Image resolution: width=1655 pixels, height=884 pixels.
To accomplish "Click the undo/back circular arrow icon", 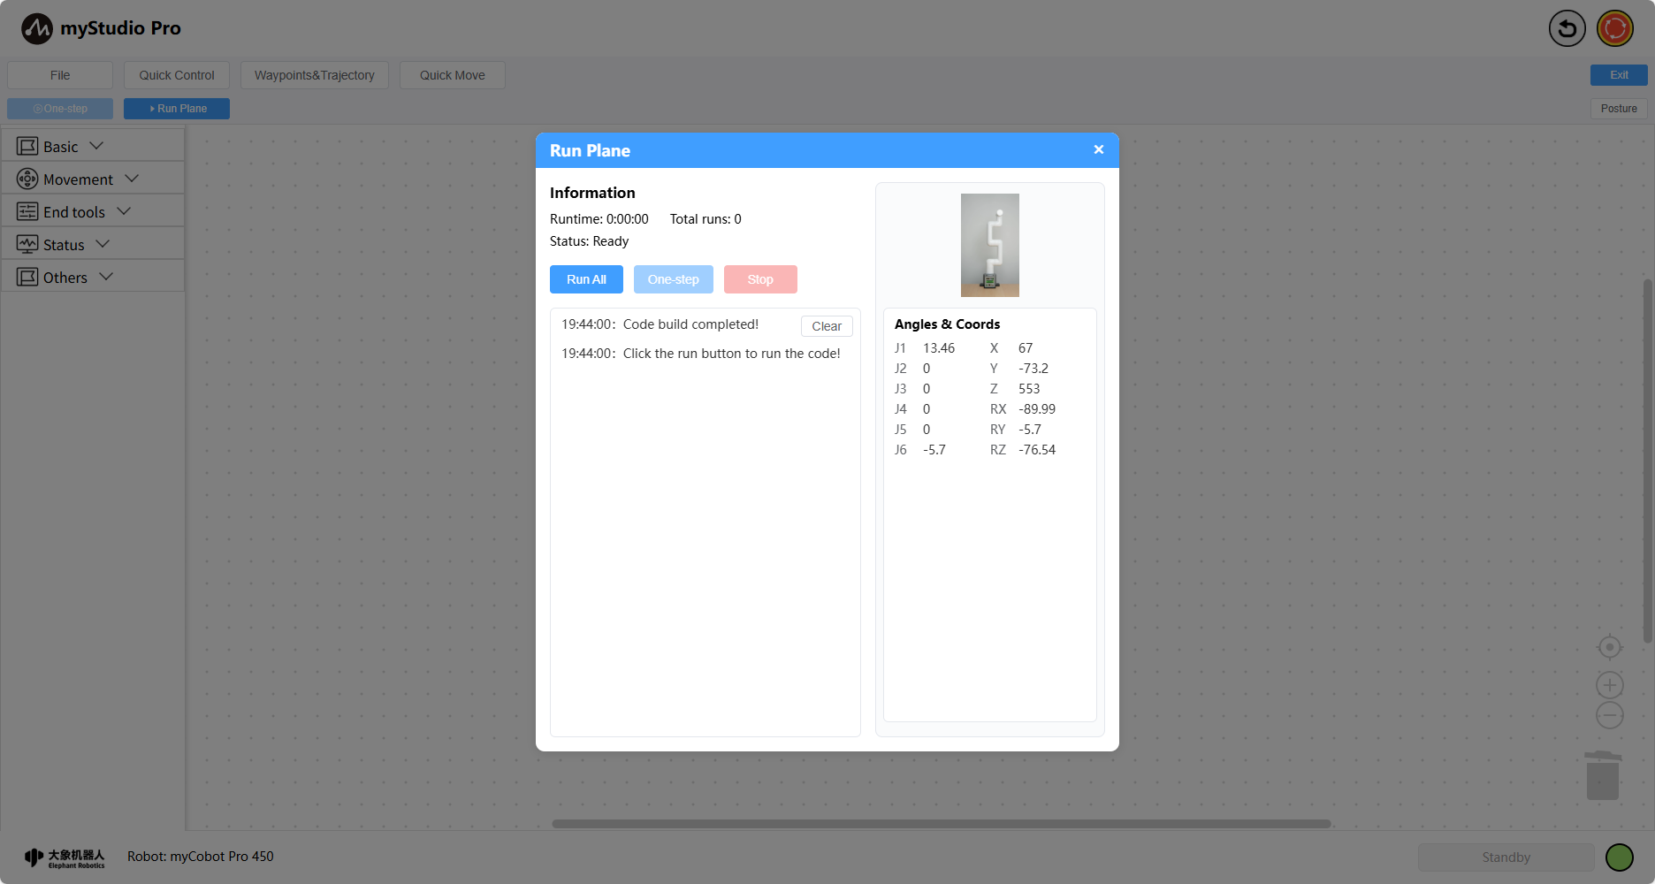I will (x=1567, y=28).
